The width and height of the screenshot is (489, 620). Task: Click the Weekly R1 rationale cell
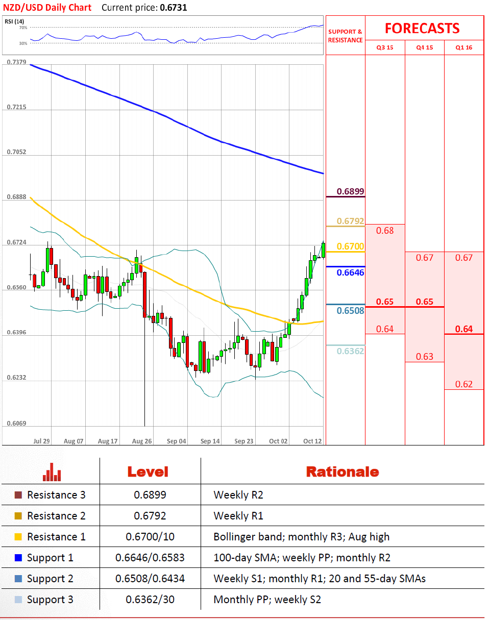(238, 516)
